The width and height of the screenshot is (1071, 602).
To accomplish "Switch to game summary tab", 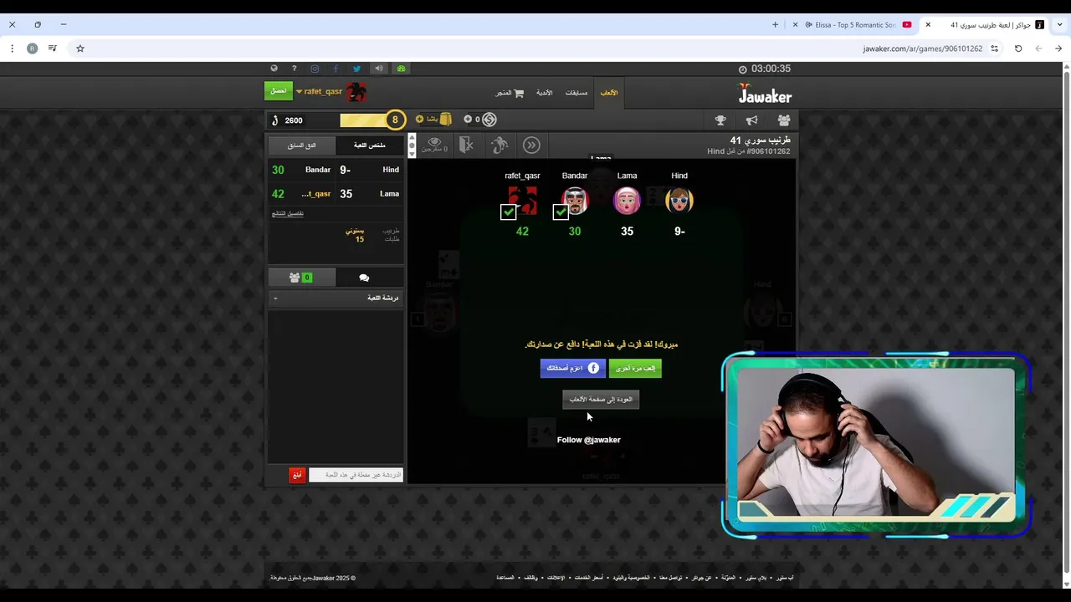I will [370, 145].
